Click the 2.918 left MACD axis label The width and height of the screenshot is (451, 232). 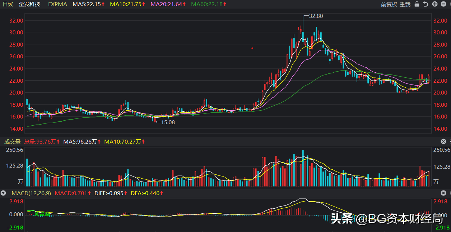pyautogui.click(x=16, y=201)
